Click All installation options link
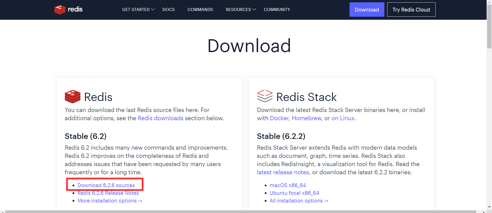 coord(299,201)
